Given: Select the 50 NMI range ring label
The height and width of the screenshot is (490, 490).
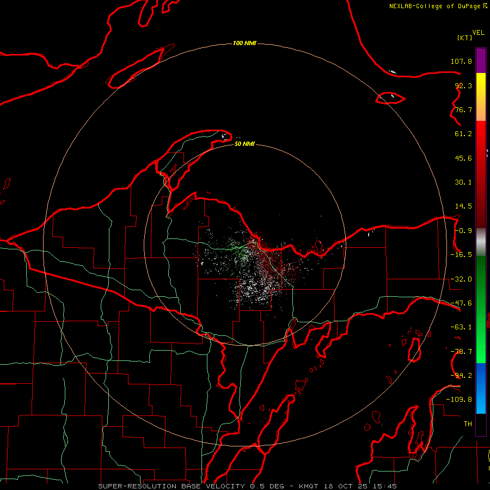Looking at the screenshot, I should (244, 144).
